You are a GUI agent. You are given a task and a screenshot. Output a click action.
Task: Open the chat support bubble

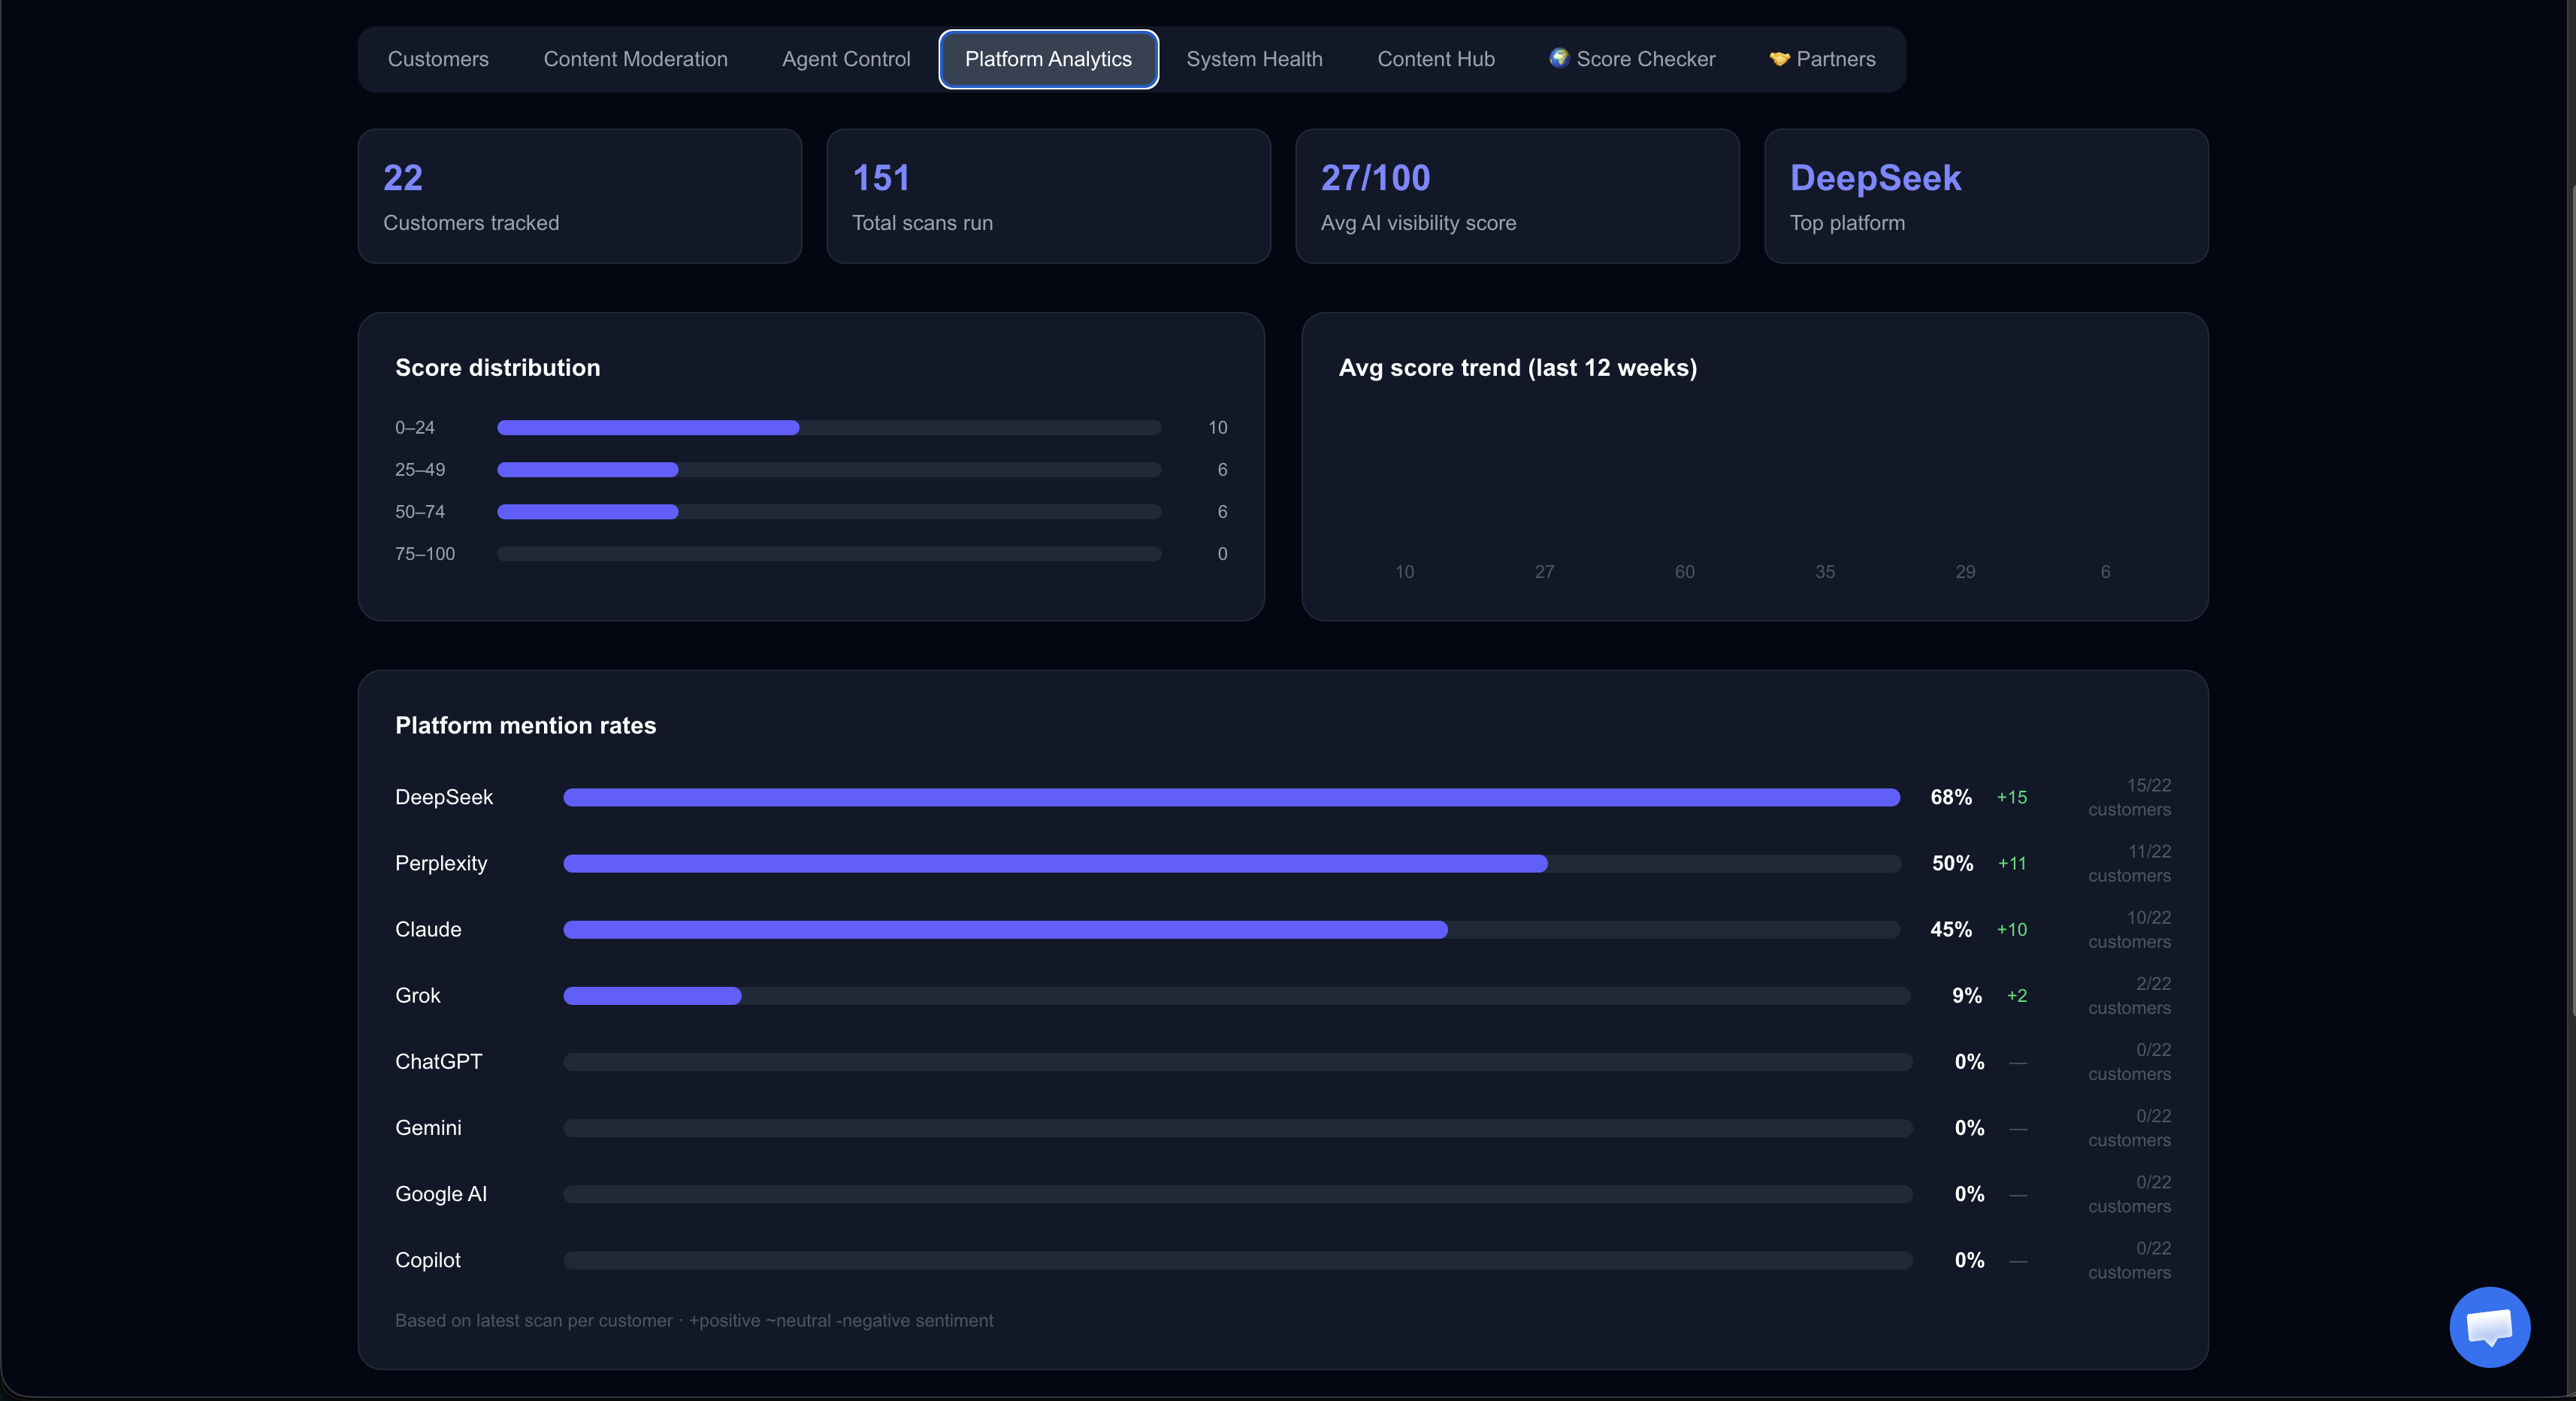[2489, 1326]
